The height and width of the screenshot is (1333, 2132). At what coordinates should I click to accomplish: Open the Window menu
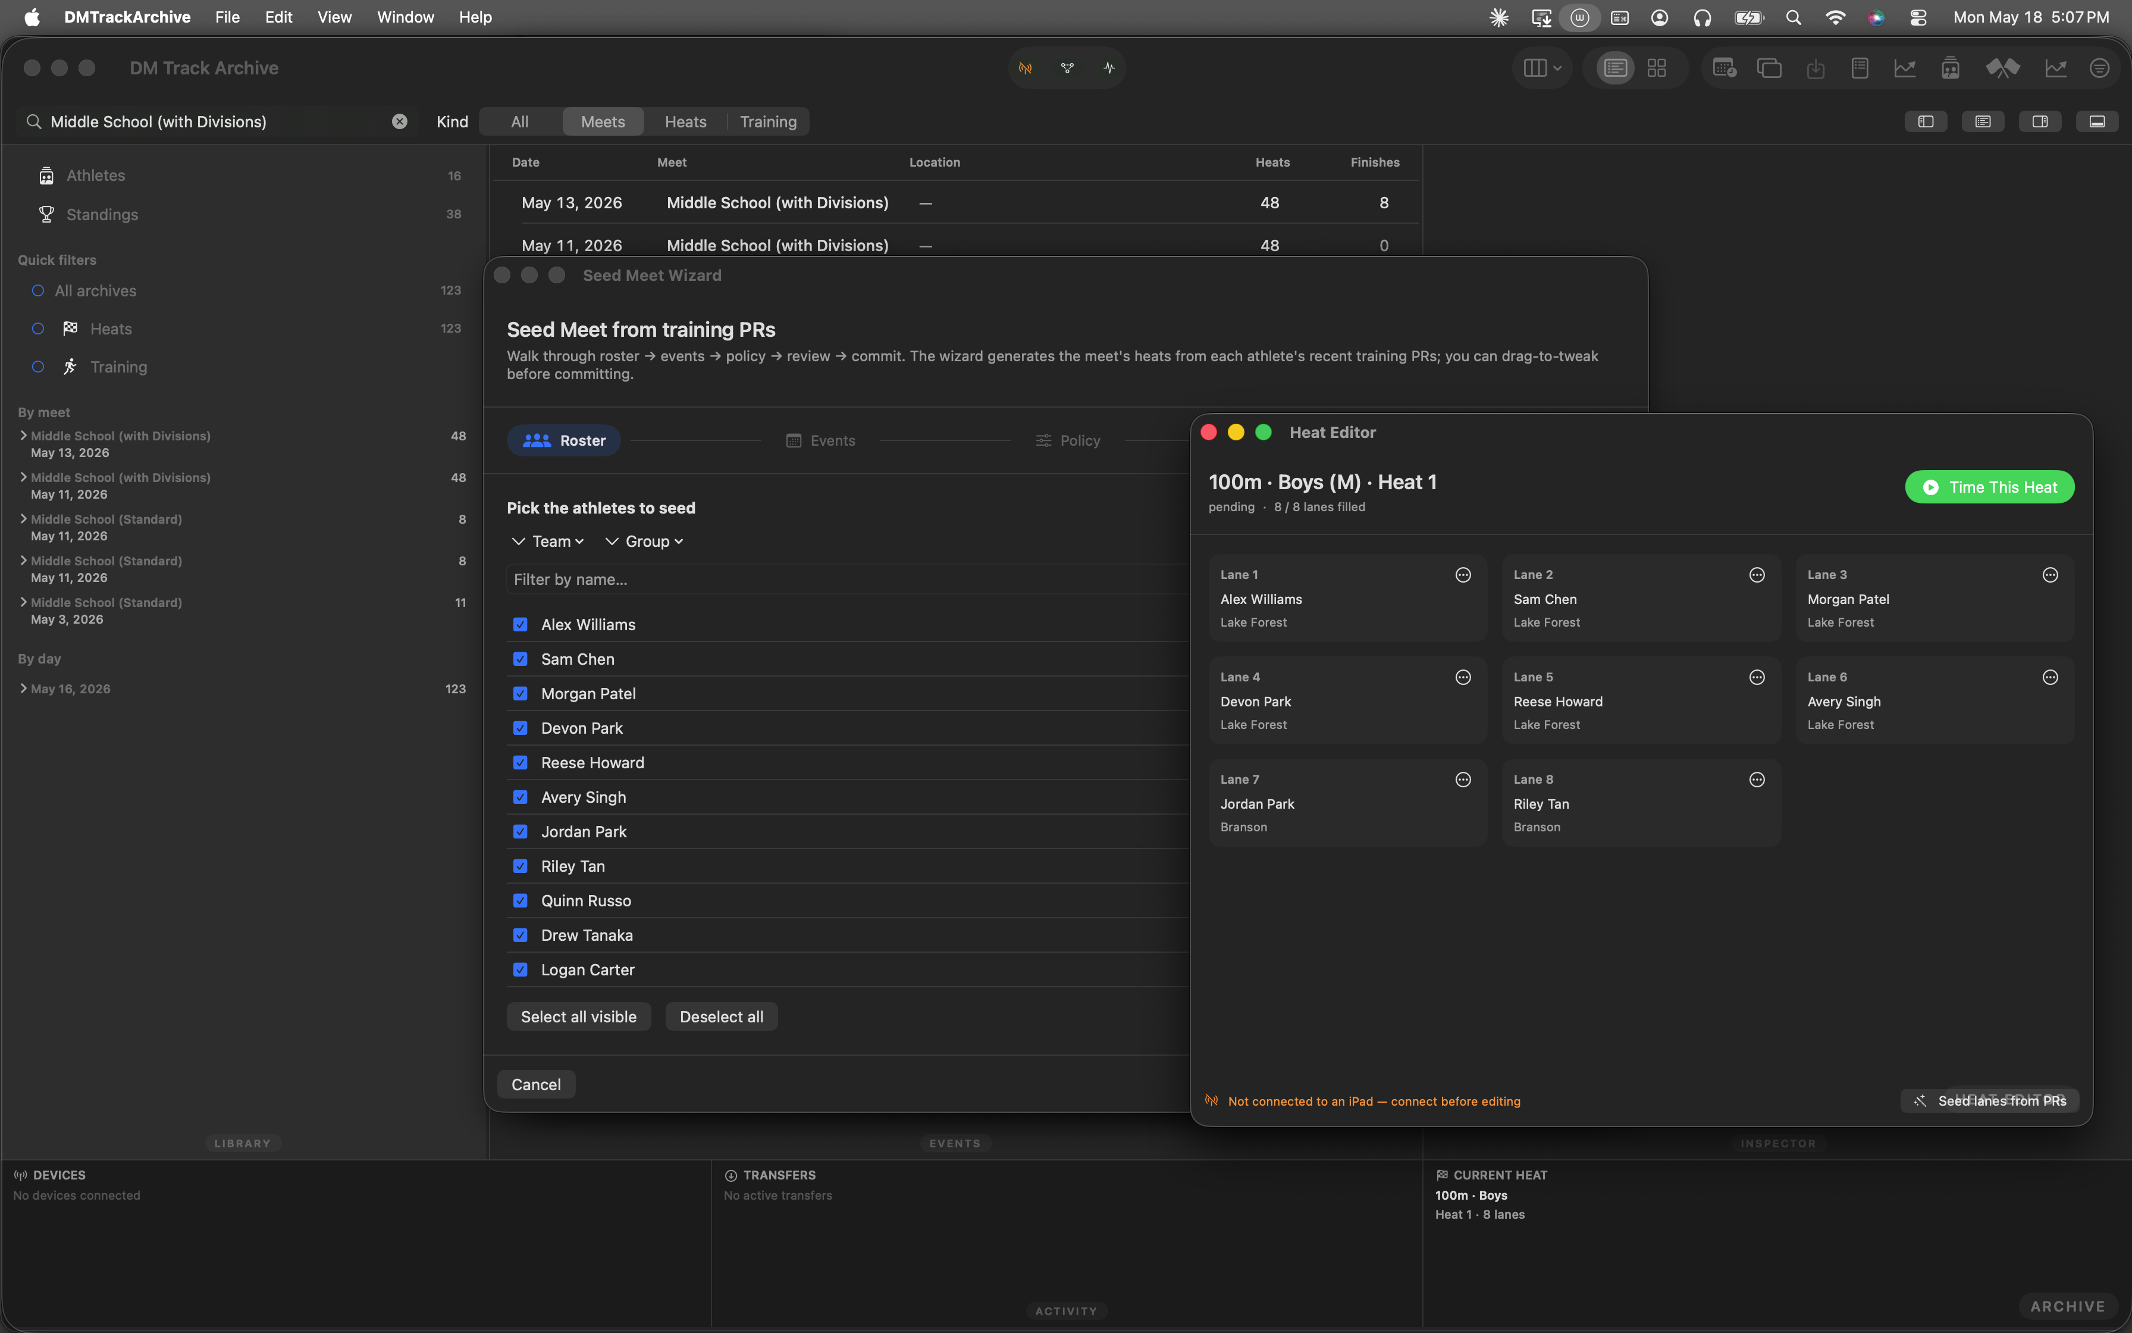[405, 18]
